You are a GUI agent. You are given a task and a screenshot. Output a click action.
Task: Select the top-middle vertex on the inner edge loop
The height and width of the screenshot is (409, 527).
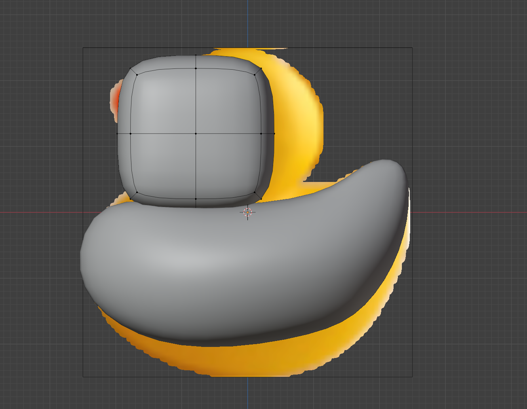click(x=196, y=68)
